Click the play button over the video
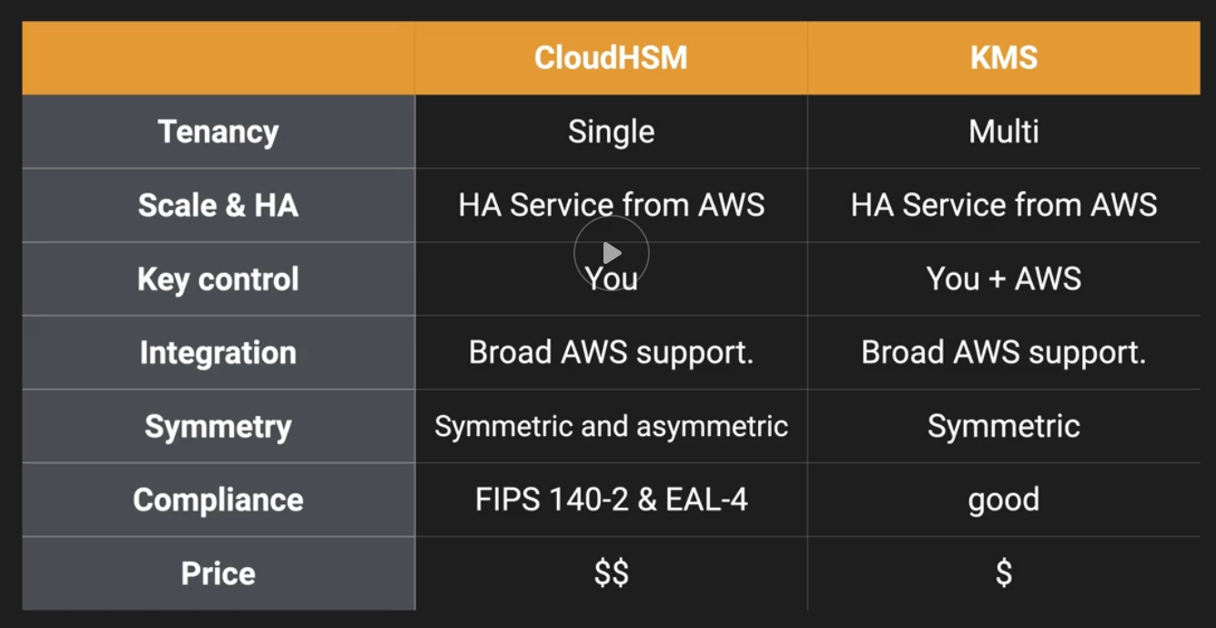 [x=611, y=253]
